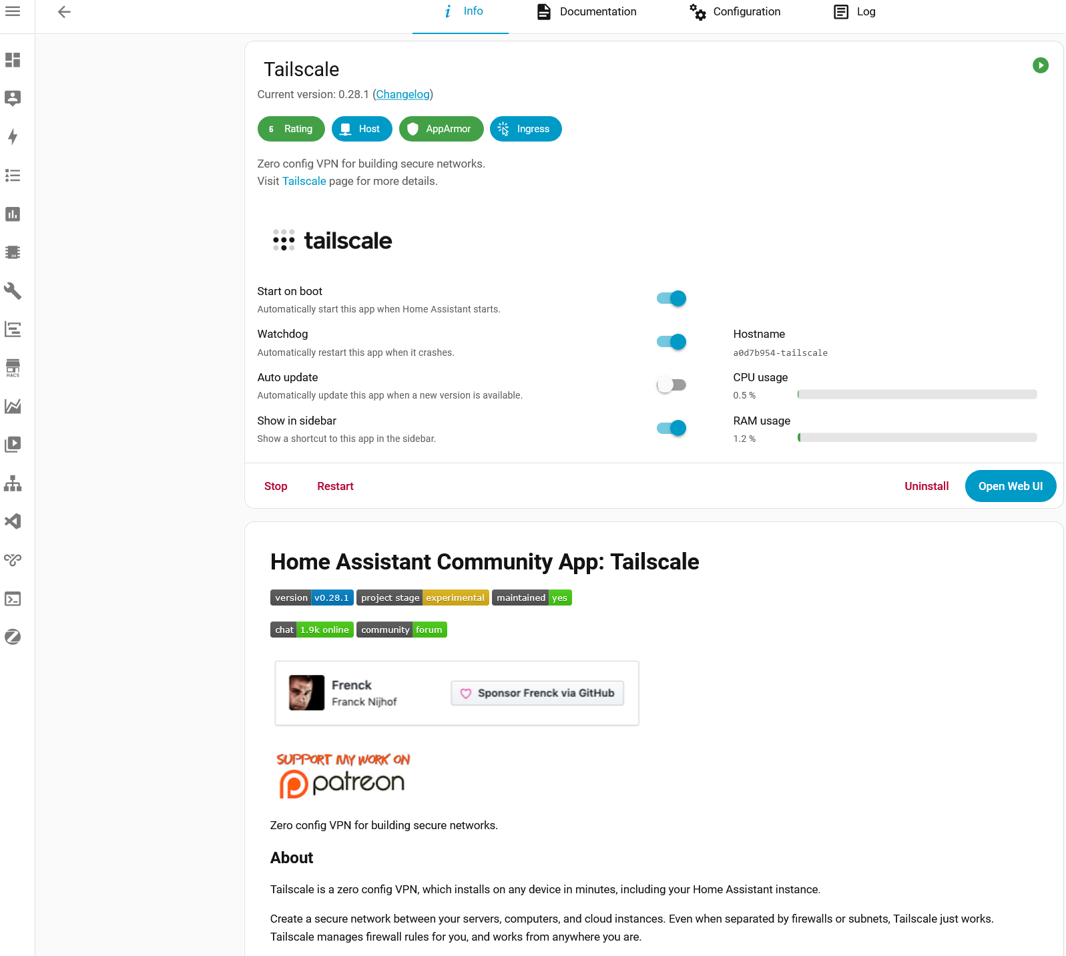
Task: Open HACS in the sidebar
Action: click(x=13, y=368)
